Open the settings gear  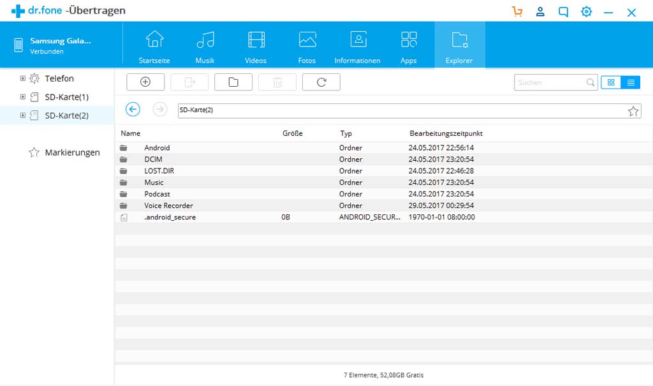(586, 11)
